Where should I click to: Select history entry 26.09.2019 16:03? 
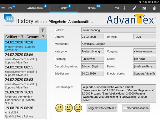click(x=25, y=97)
